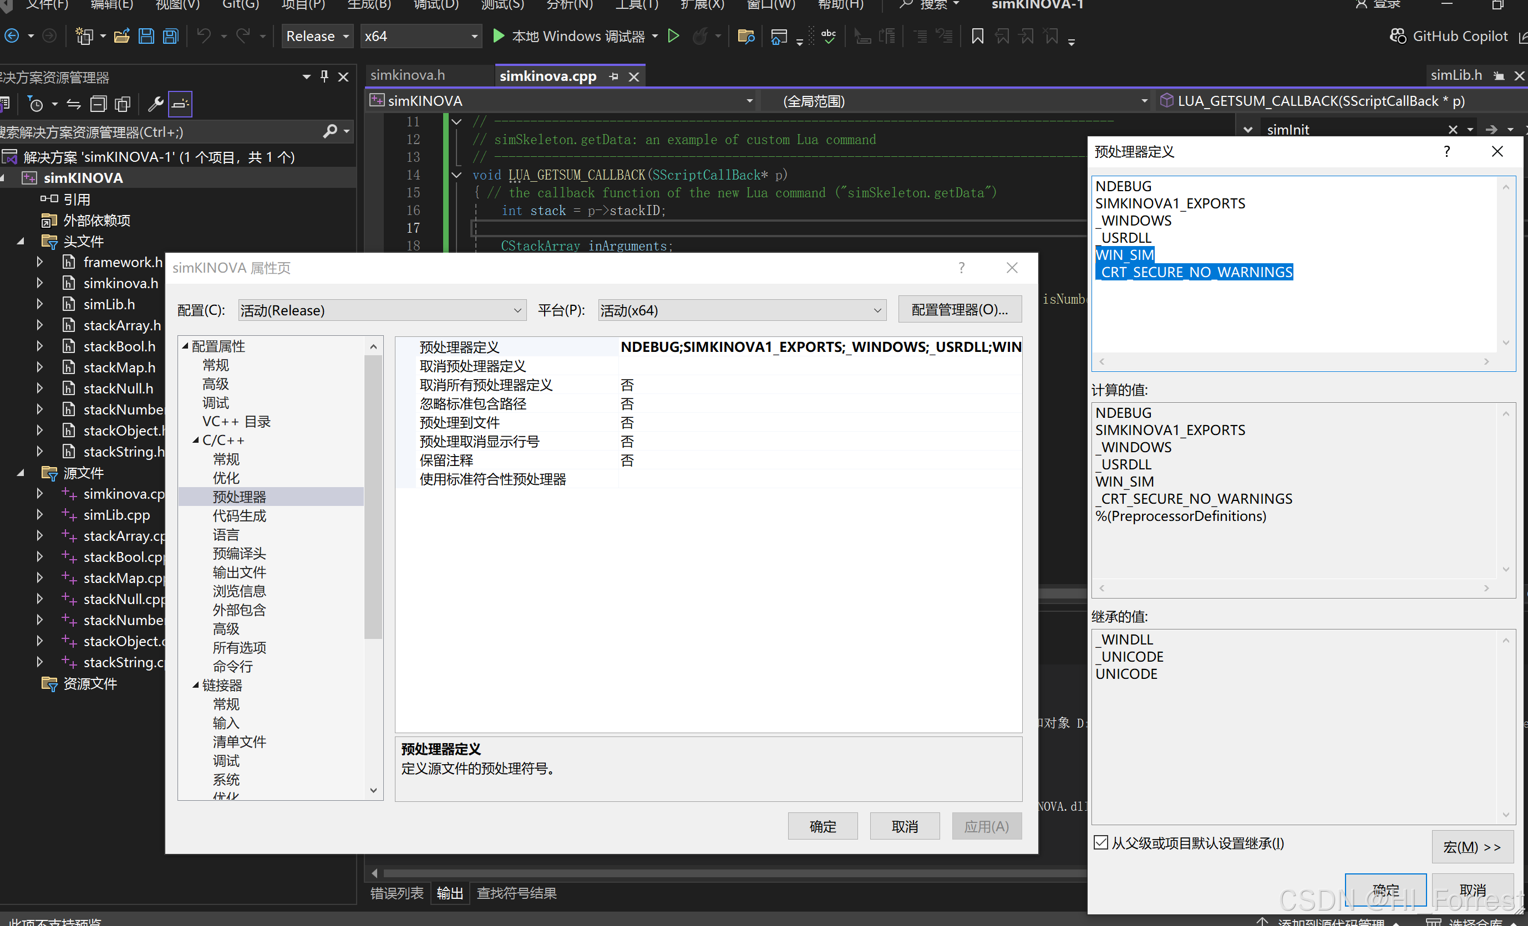This screenshot has width=1528, height=926.
Task: Click the property tree vertical scrollbar
Action: (373, 496)
